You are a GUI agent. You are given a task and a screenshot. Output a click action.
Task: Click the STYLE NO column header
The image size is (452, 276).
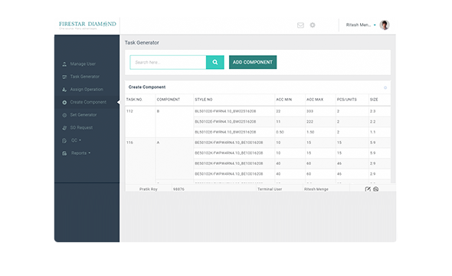click(x=204, y=100)
